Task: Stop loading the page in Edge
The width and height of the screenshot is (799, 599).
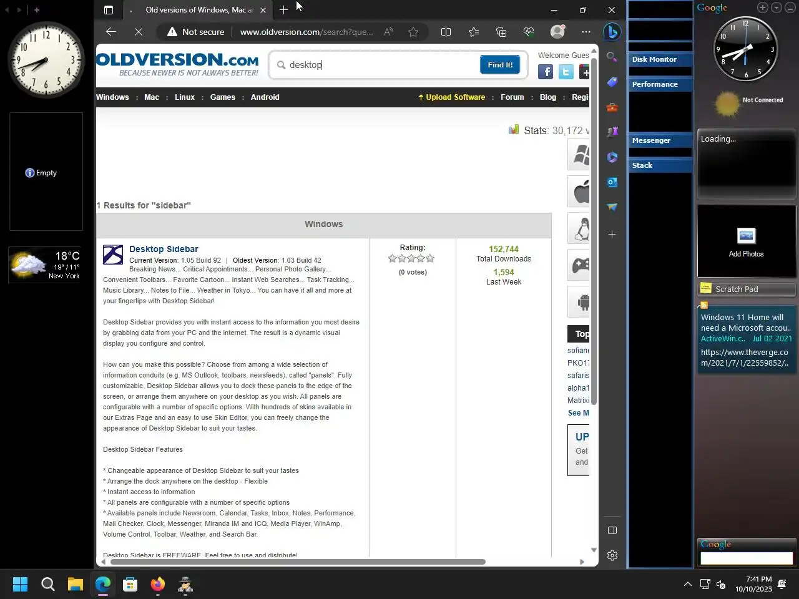Action: [139, 32]
